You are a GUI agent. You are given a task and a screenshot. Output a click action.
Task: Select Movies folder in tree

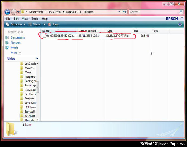[x=29, y=68]
